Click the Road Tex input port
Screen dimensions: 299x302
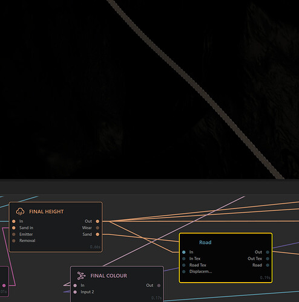click(184, 265)
